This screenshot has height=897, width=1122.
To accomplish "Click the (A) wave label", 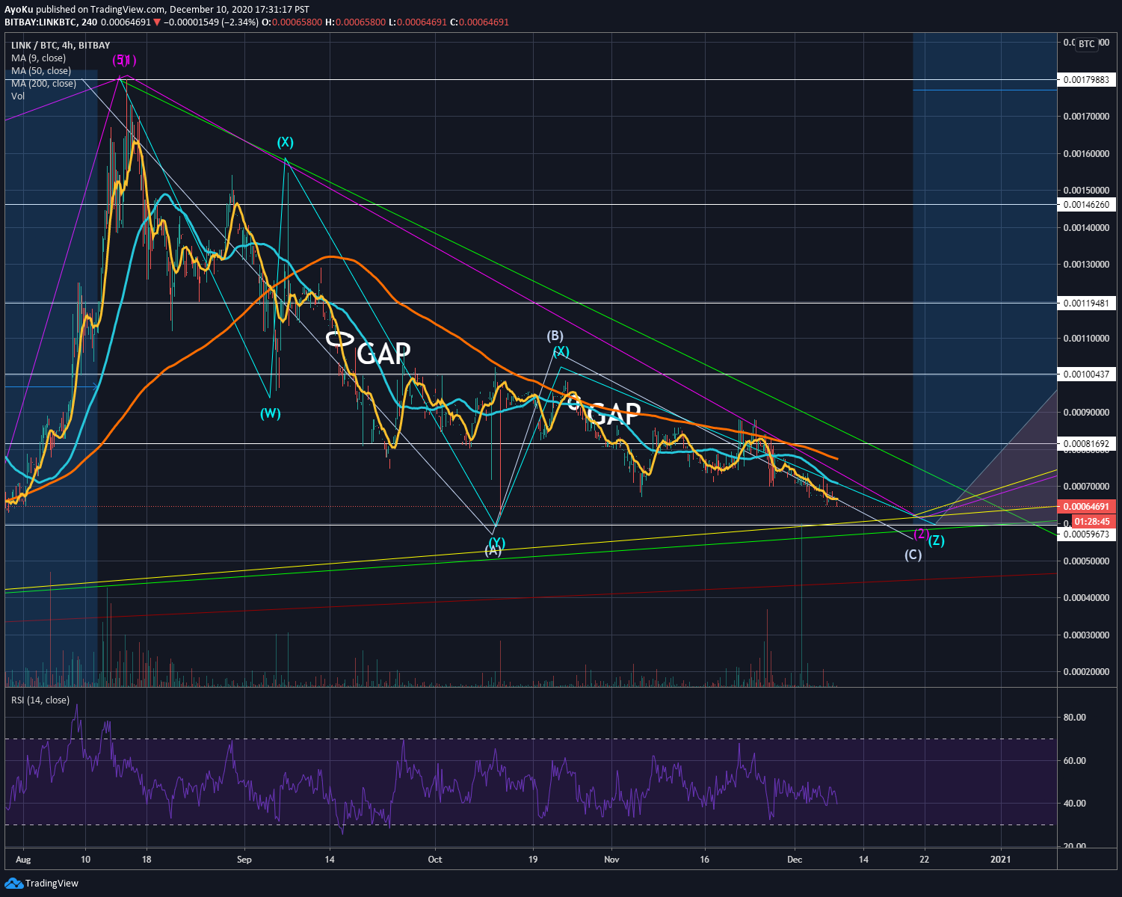I will point(493,552).
